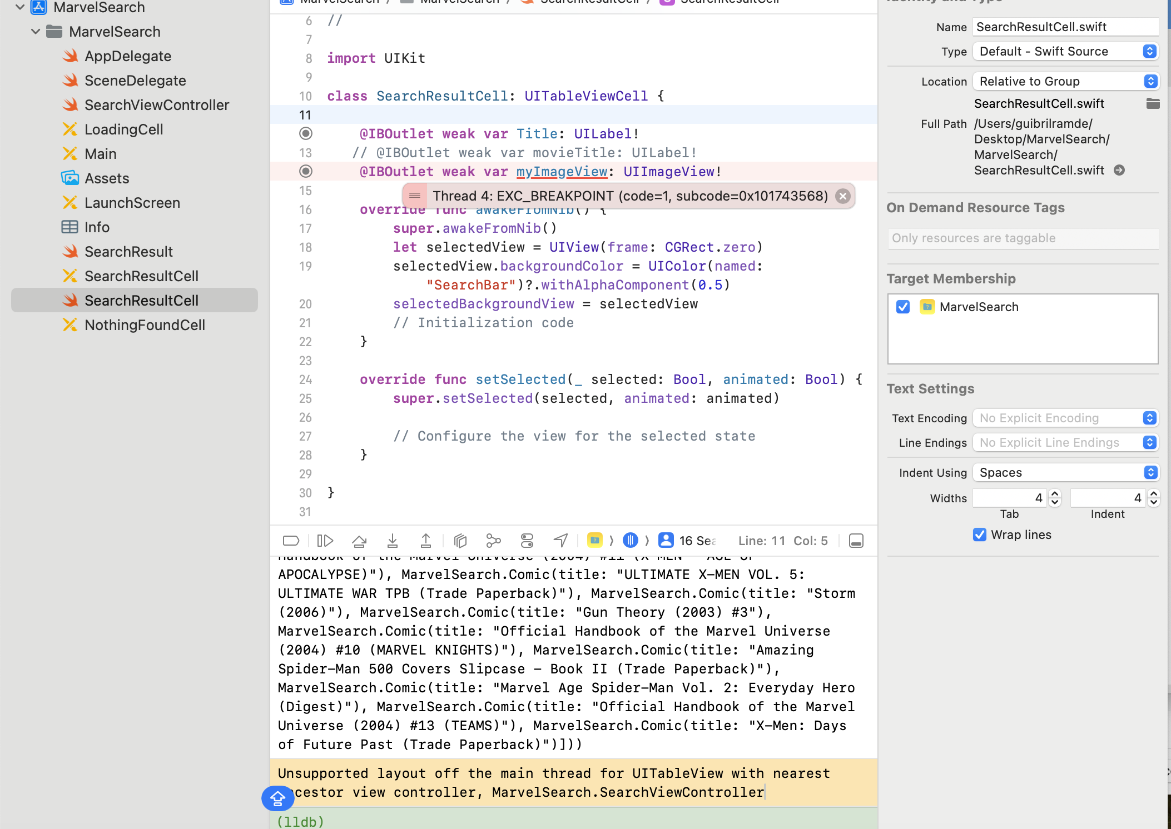This screenshot has width=1171, height=829.
Task: Step over the current line
Action: pyautogui.click(x=359, y=540)
